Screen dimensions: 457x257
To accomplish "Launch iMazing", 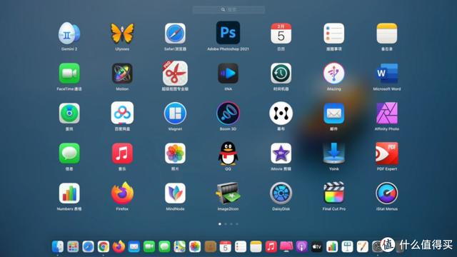I will tap(333, 73).
